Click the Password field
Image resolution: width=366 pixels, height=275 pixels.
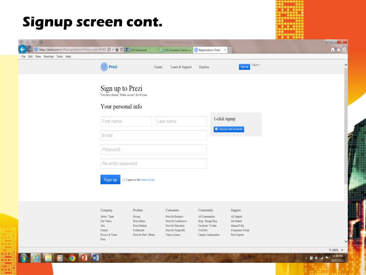[154, 149]
